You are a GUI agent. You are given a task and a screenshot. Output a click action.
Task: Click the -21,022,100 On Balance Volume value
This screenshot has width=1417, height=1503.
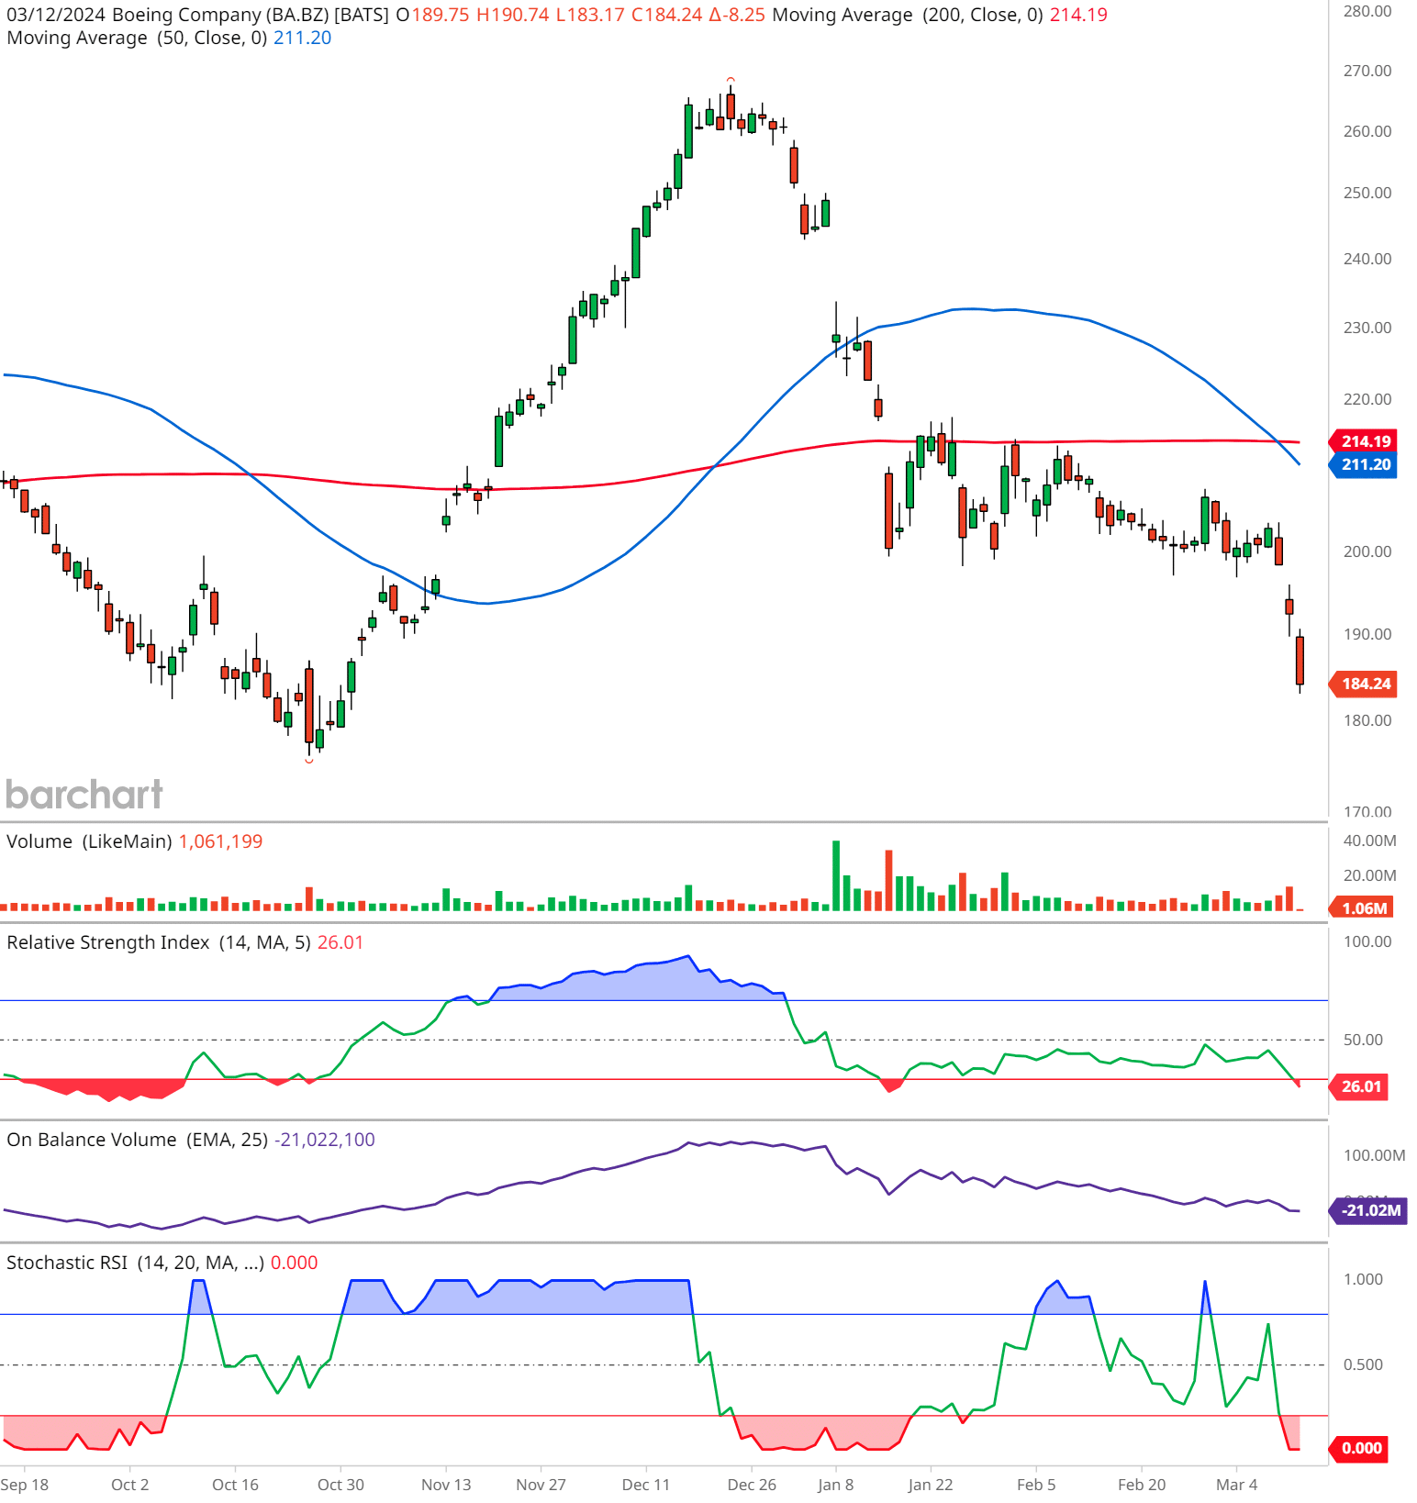[x=324, y=1140]
